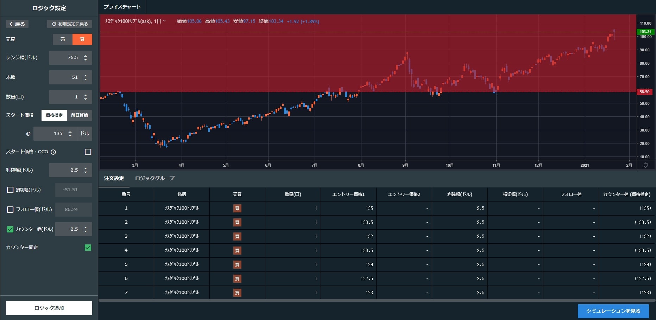Viewport: 656px width, 320px height.
Task: Click the 銘柄 column header
Action: pos(182,194)
